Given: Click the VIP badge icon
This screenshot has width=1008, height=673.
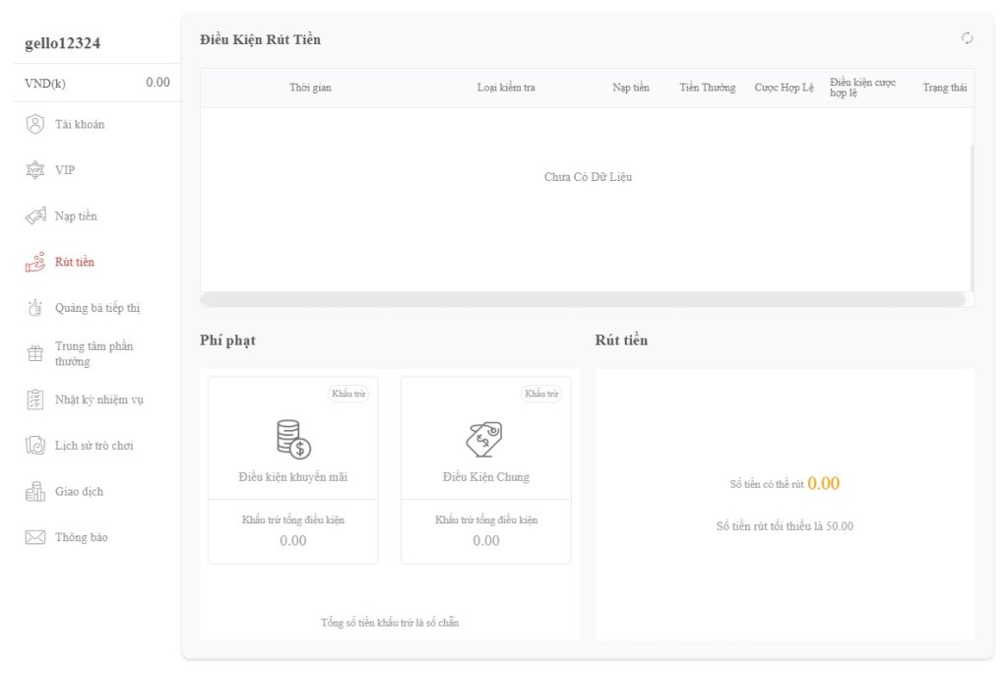Looking at the screenshot, I should [x=35, y=170].
